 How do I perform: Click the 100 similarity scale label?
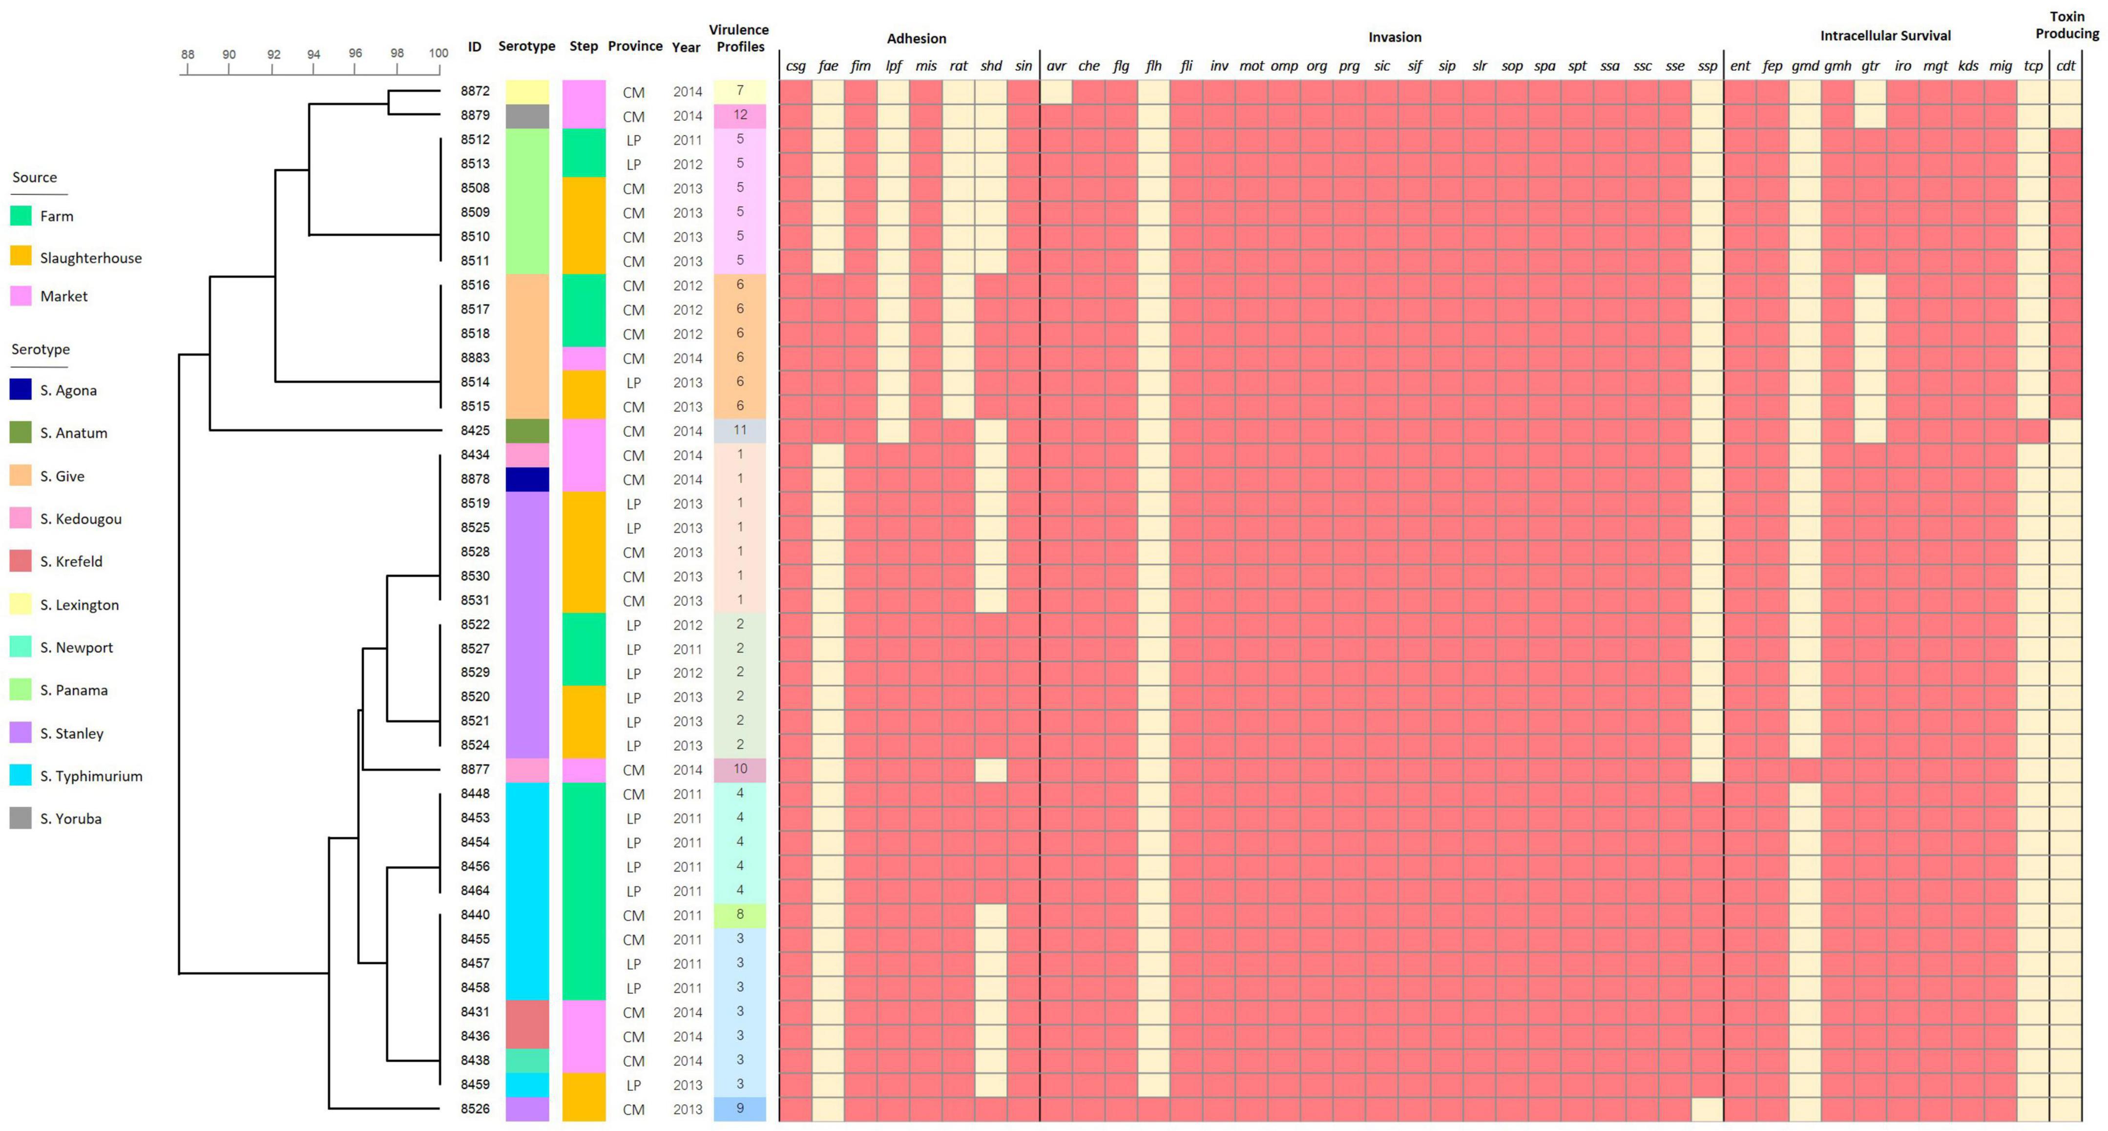pyautogui.click(x=438, y=53)
